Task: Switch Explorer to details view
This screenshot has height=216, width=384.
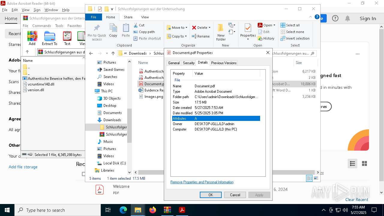Action: pos(309,178)
